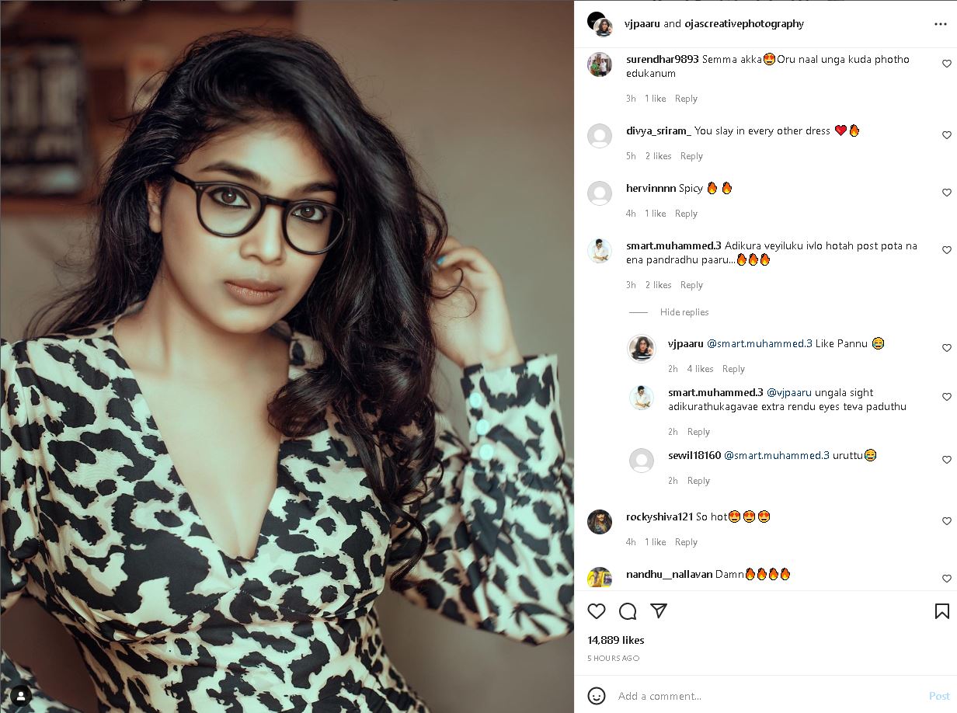The height and width of the screenshot is (713, 957).
Task: Like divya_sriram_'s comment heart
Action: click(x=946, y=135)
